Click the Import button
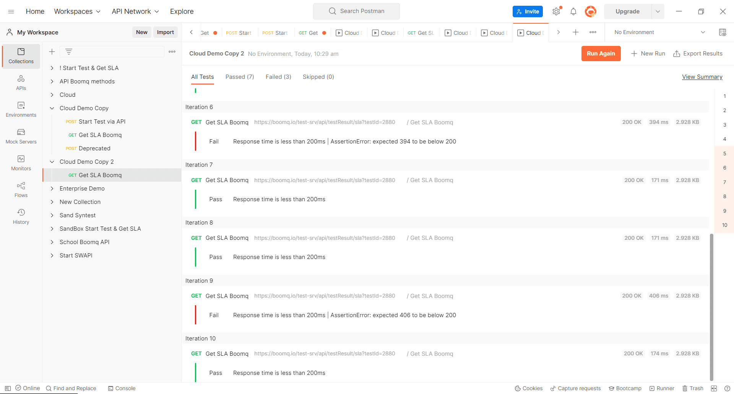Viewport: 734px width, 394px height. tap(166, 32)
